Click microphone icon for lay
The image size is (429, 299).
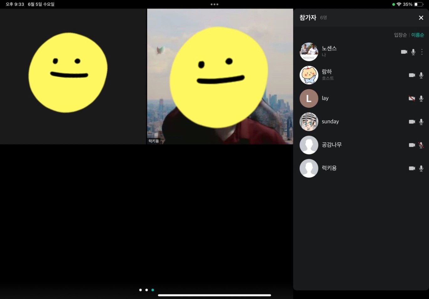421,99
